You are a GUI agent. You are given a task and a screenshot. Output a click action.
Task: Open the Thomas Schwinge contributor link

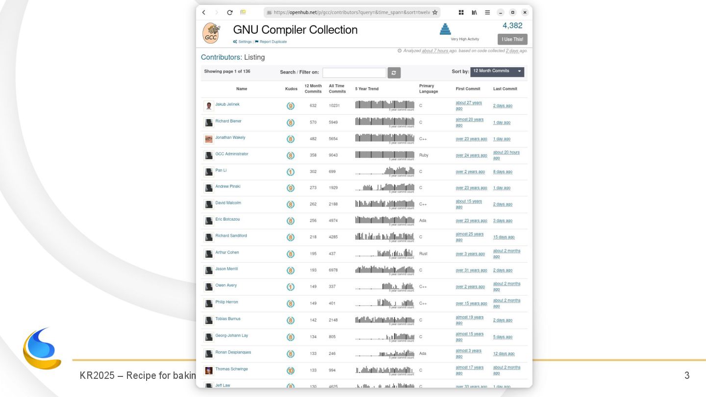231,369
